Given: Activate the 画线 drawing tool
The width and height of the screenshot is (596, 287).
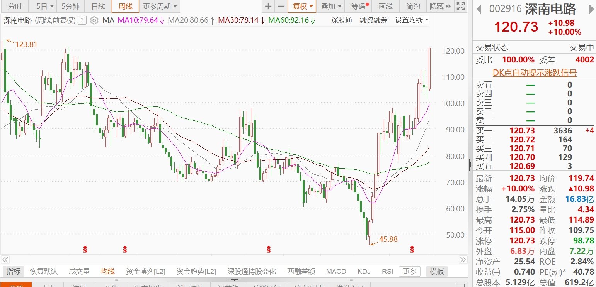Looking at the screenshot, I should click(386, 6).
